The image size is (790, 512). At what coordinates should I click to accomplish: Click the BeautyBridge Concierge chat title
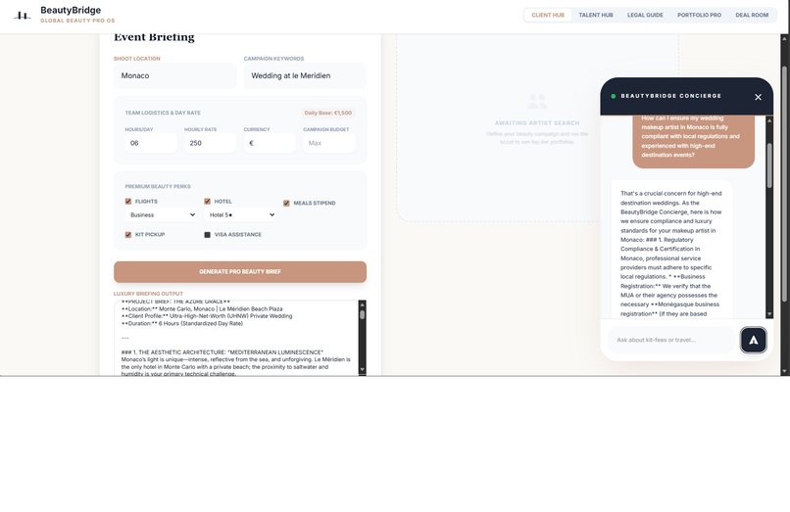(x=671, y=96)
